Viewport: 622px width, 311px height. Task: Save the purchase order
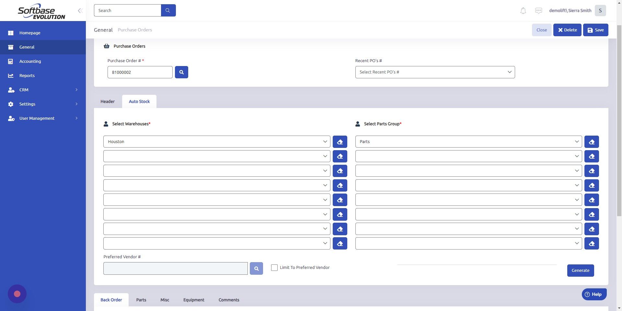[x=595, y=30]
